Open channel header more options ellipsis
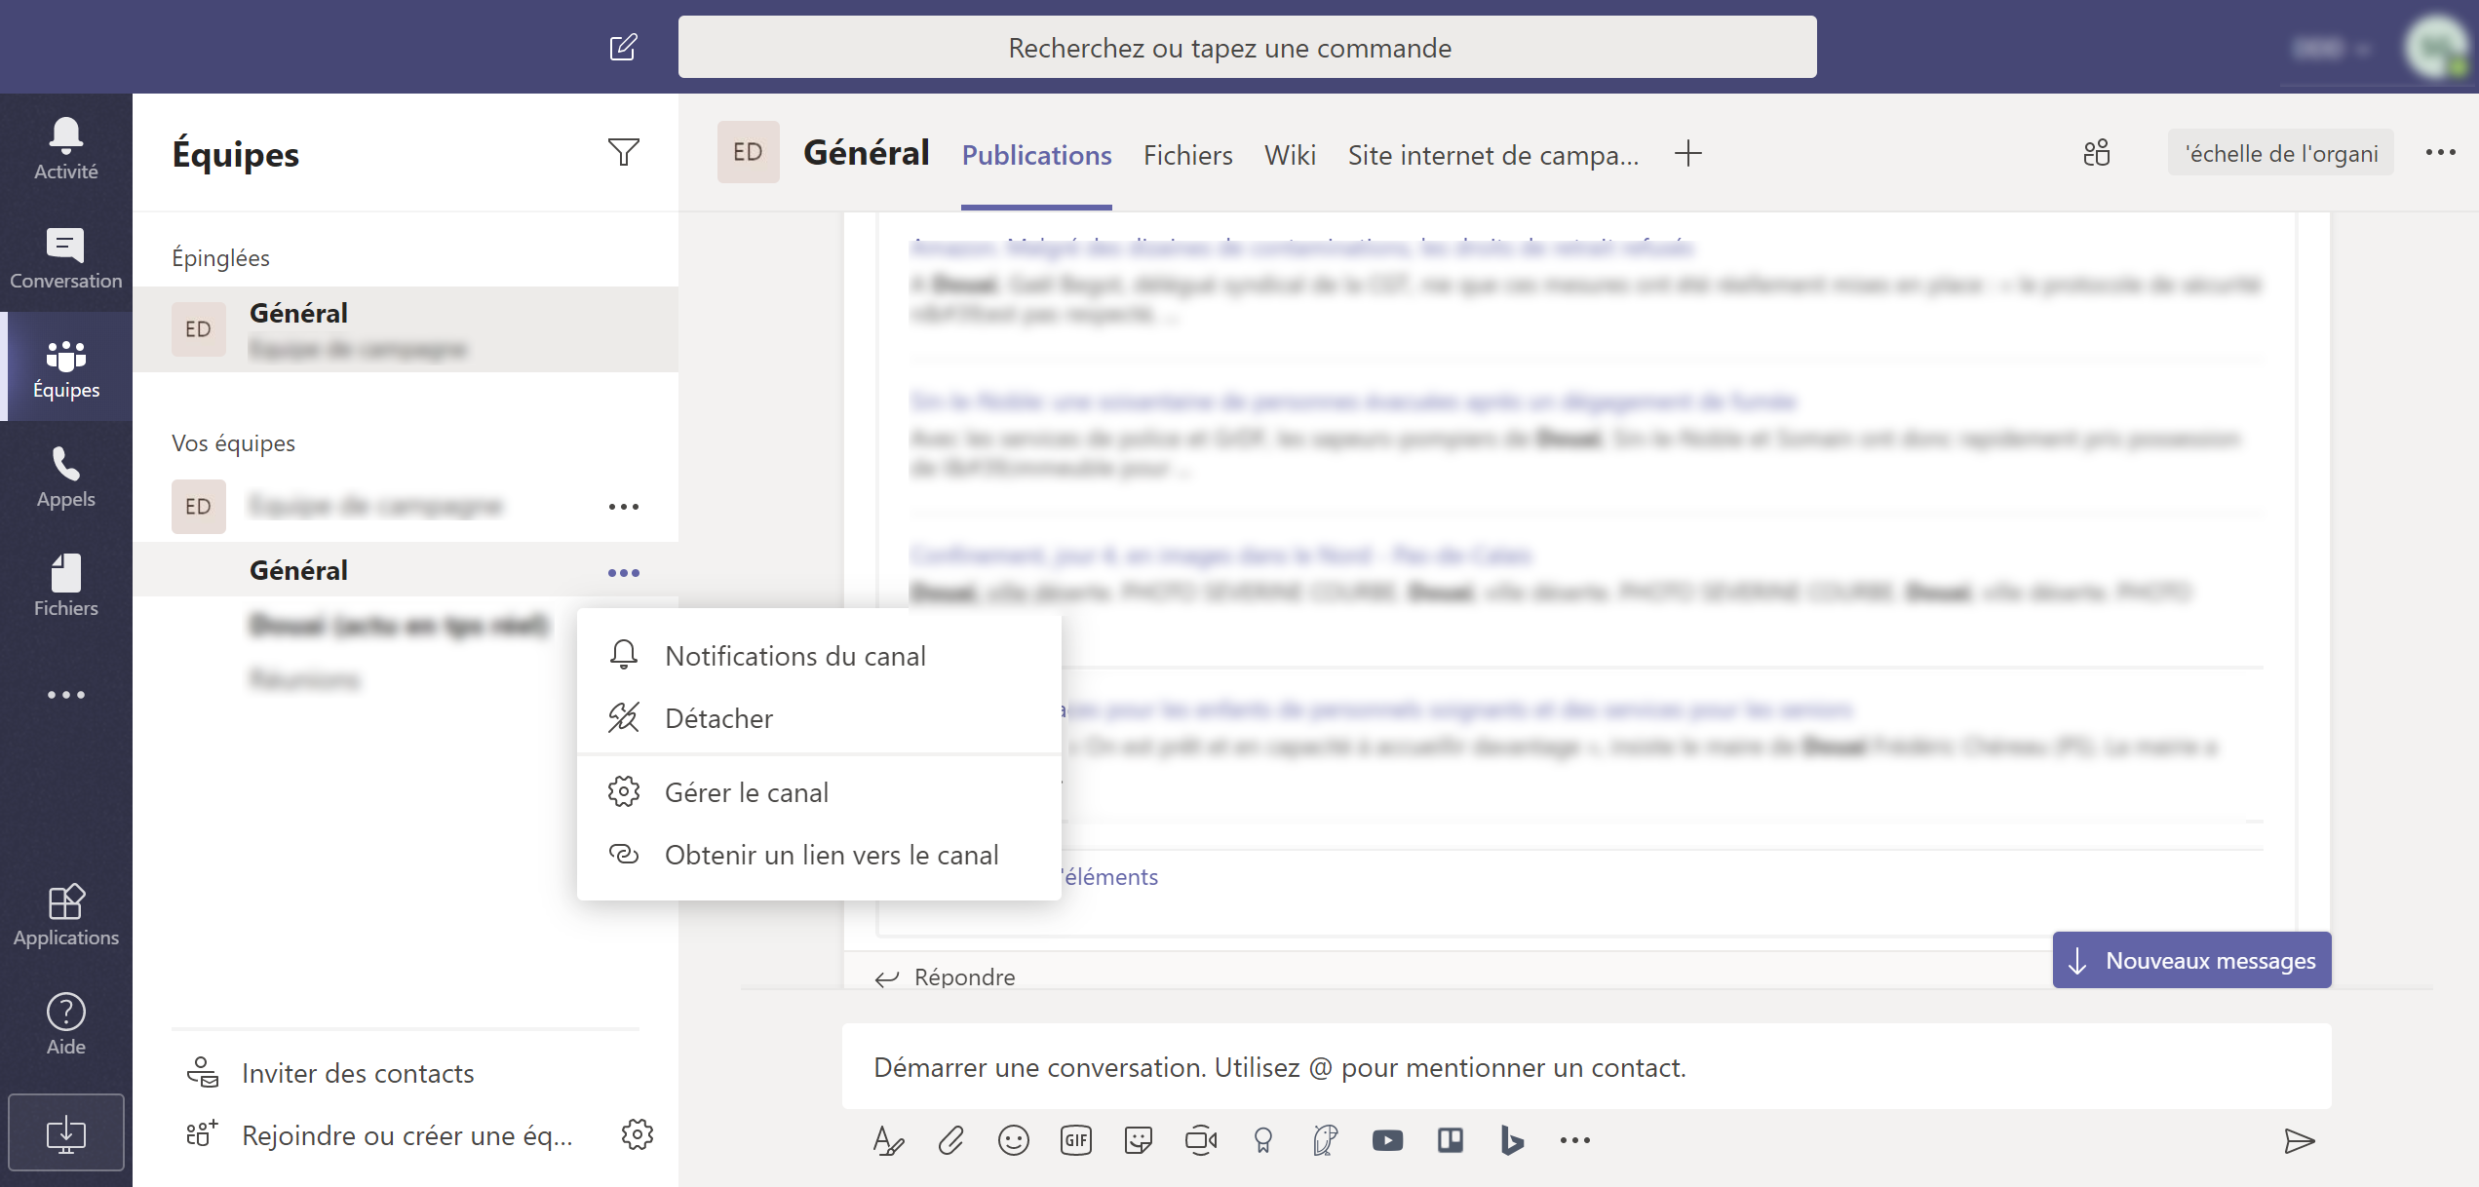This screenshot has height=1187, width=2479. click(x=2440, y=152)
